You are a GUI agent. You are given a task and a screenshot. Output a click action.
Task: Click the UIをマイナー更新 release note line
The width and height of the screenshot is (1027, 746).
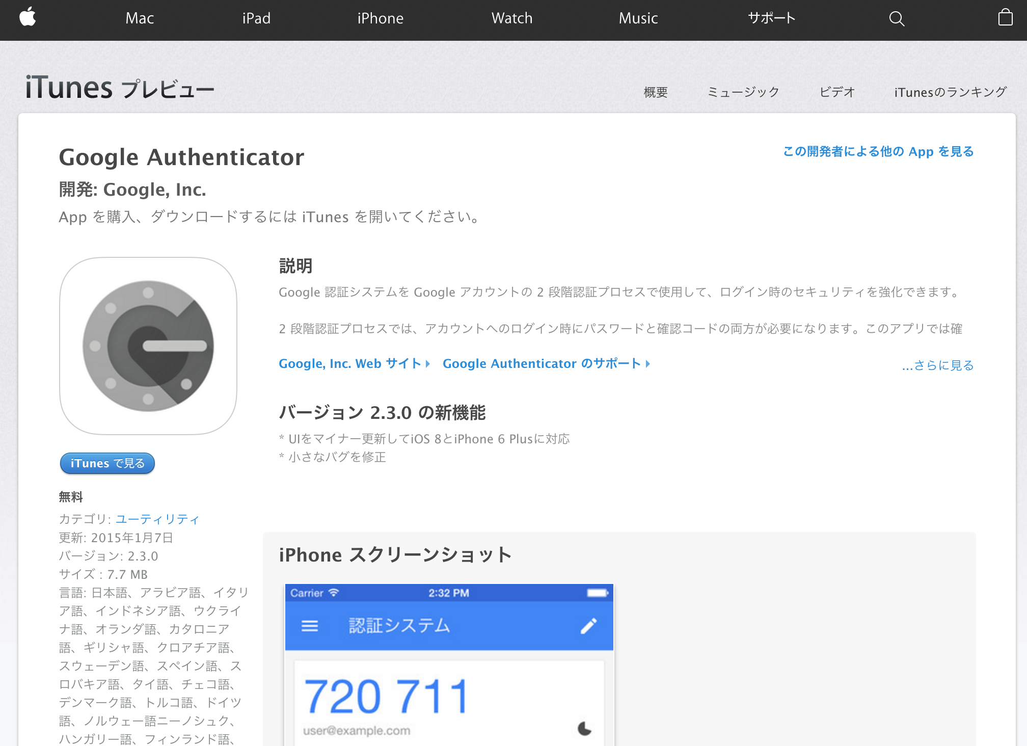(x=424, y=439)
